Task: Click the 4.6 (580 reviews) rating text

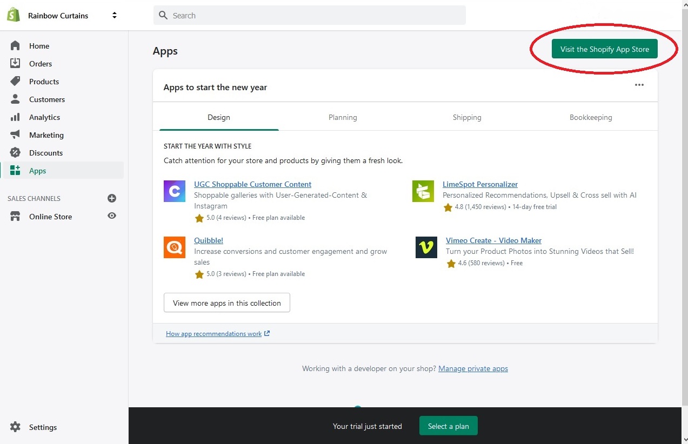Action: tap(480, 263)
